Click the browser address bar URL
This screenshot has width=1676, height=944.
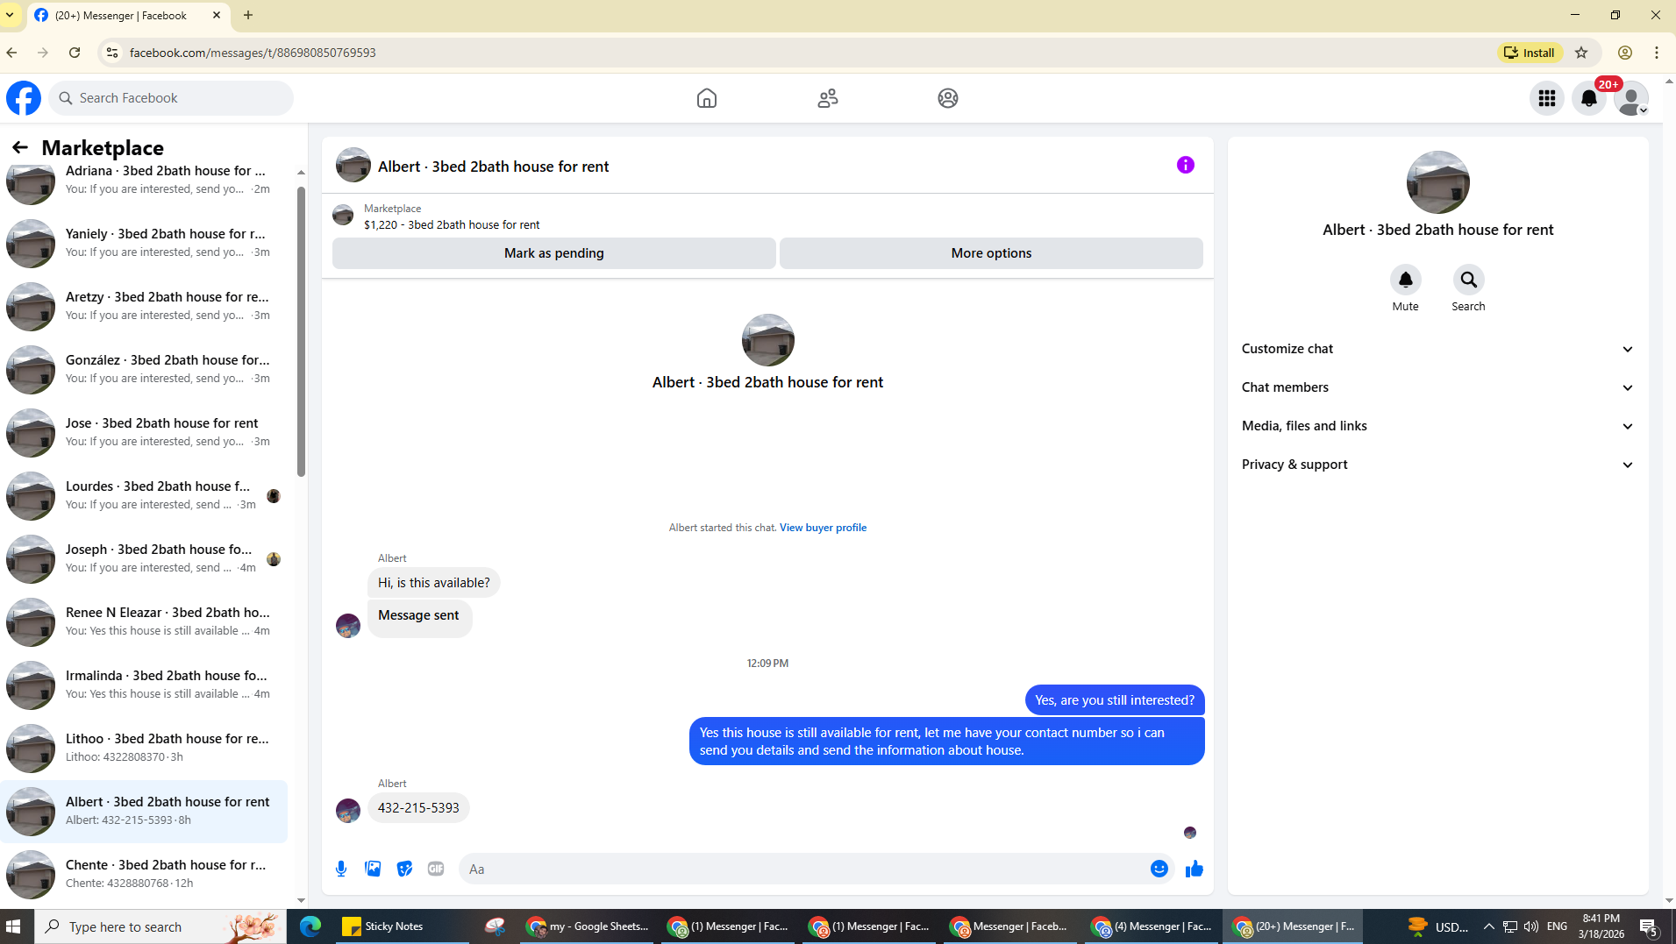[253, 53]
